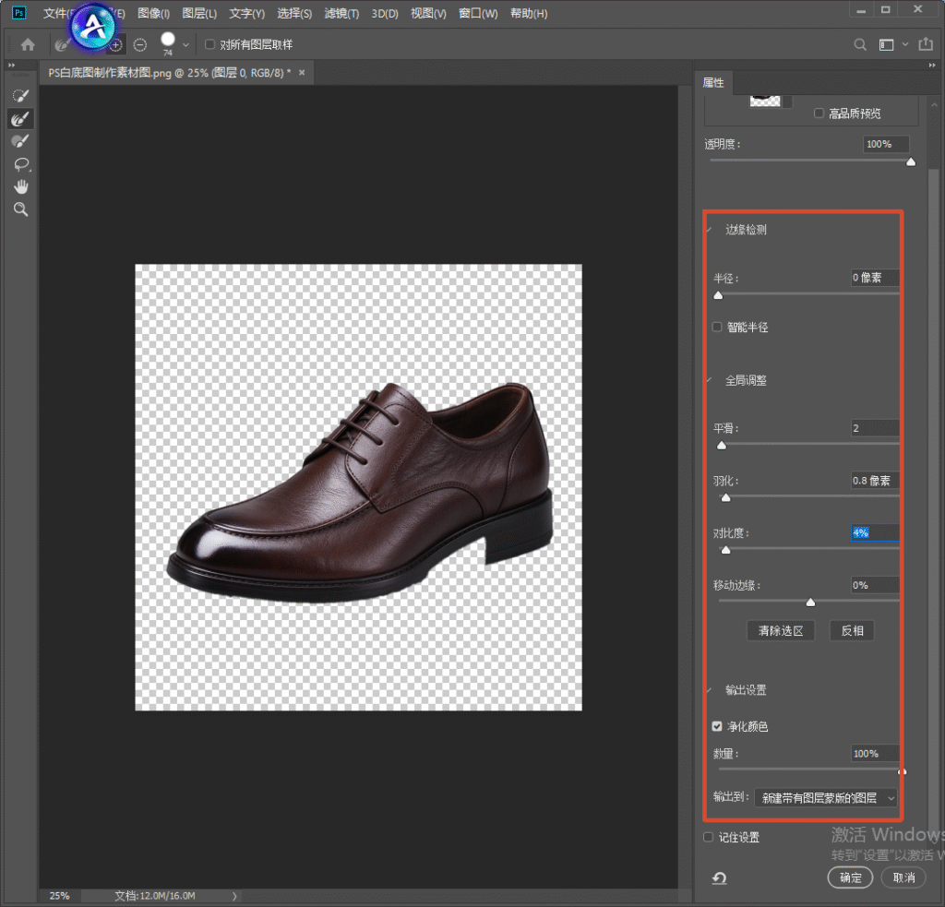Toggle the 高品质预览 checkbox
Image resolution: width=945 pixels, height=907 pixels.
(819, 113)
